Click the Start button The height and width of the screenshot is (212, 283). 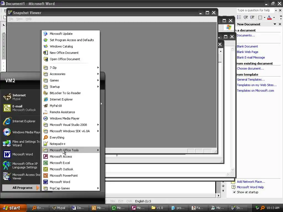(x=13, y=208)
